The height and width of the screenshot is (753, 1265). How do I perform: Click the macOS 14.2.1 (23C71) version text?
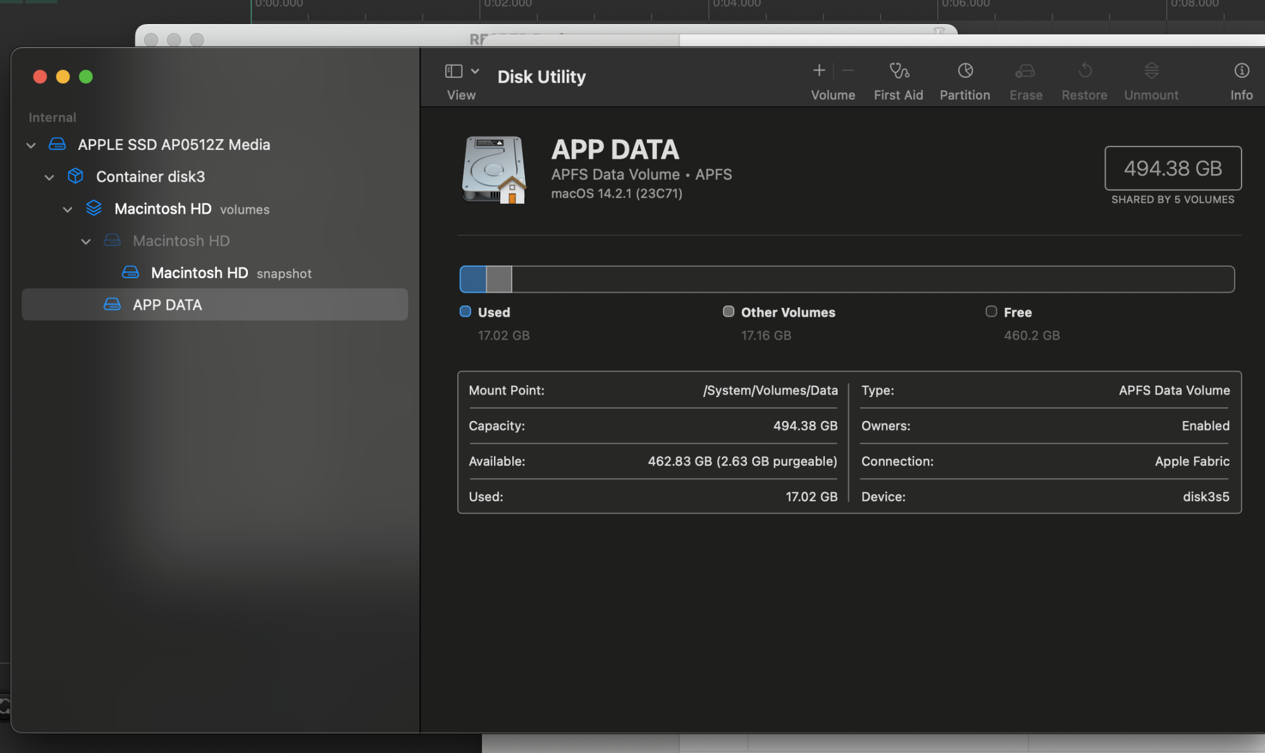pyautogui.click(x=617, y=193)
